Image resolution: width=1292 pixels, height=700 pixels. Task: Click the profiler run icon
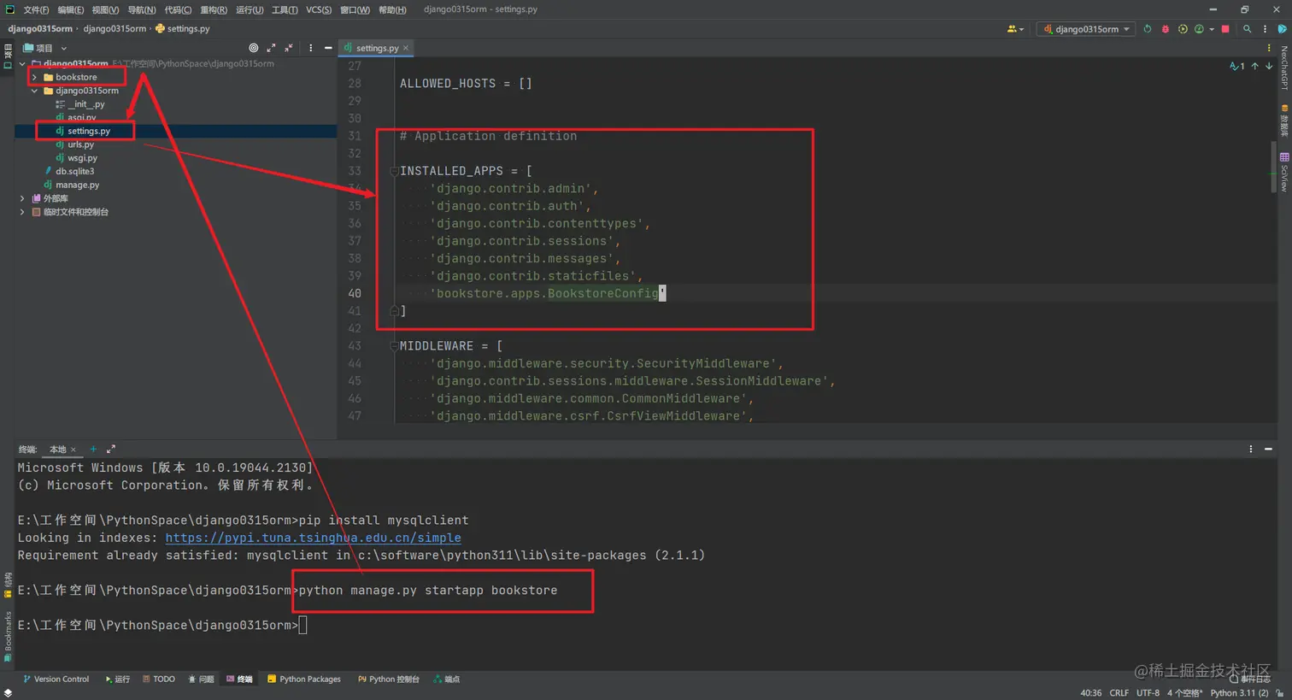(x=1199, y=29)
